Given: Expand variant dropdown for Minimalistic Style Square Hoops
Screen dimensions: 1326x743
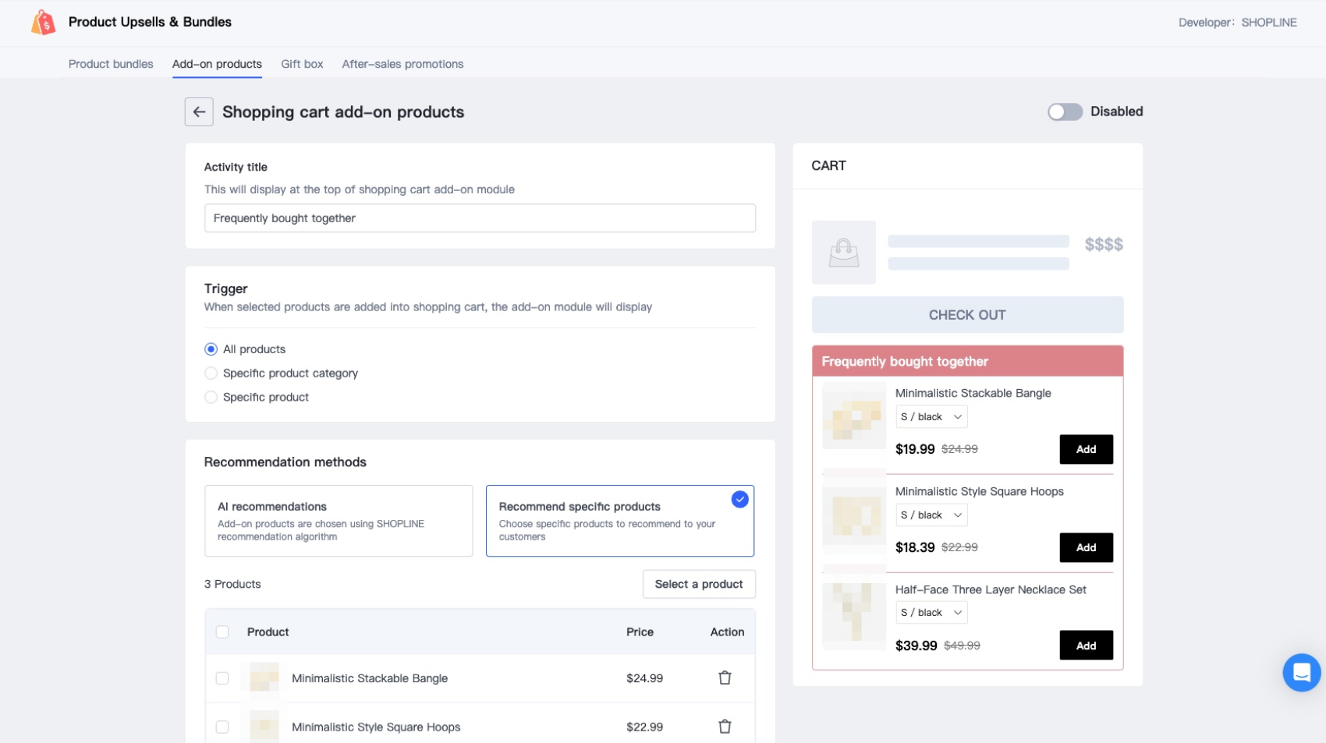Looking at the screenshot, I should coord(931,515).
